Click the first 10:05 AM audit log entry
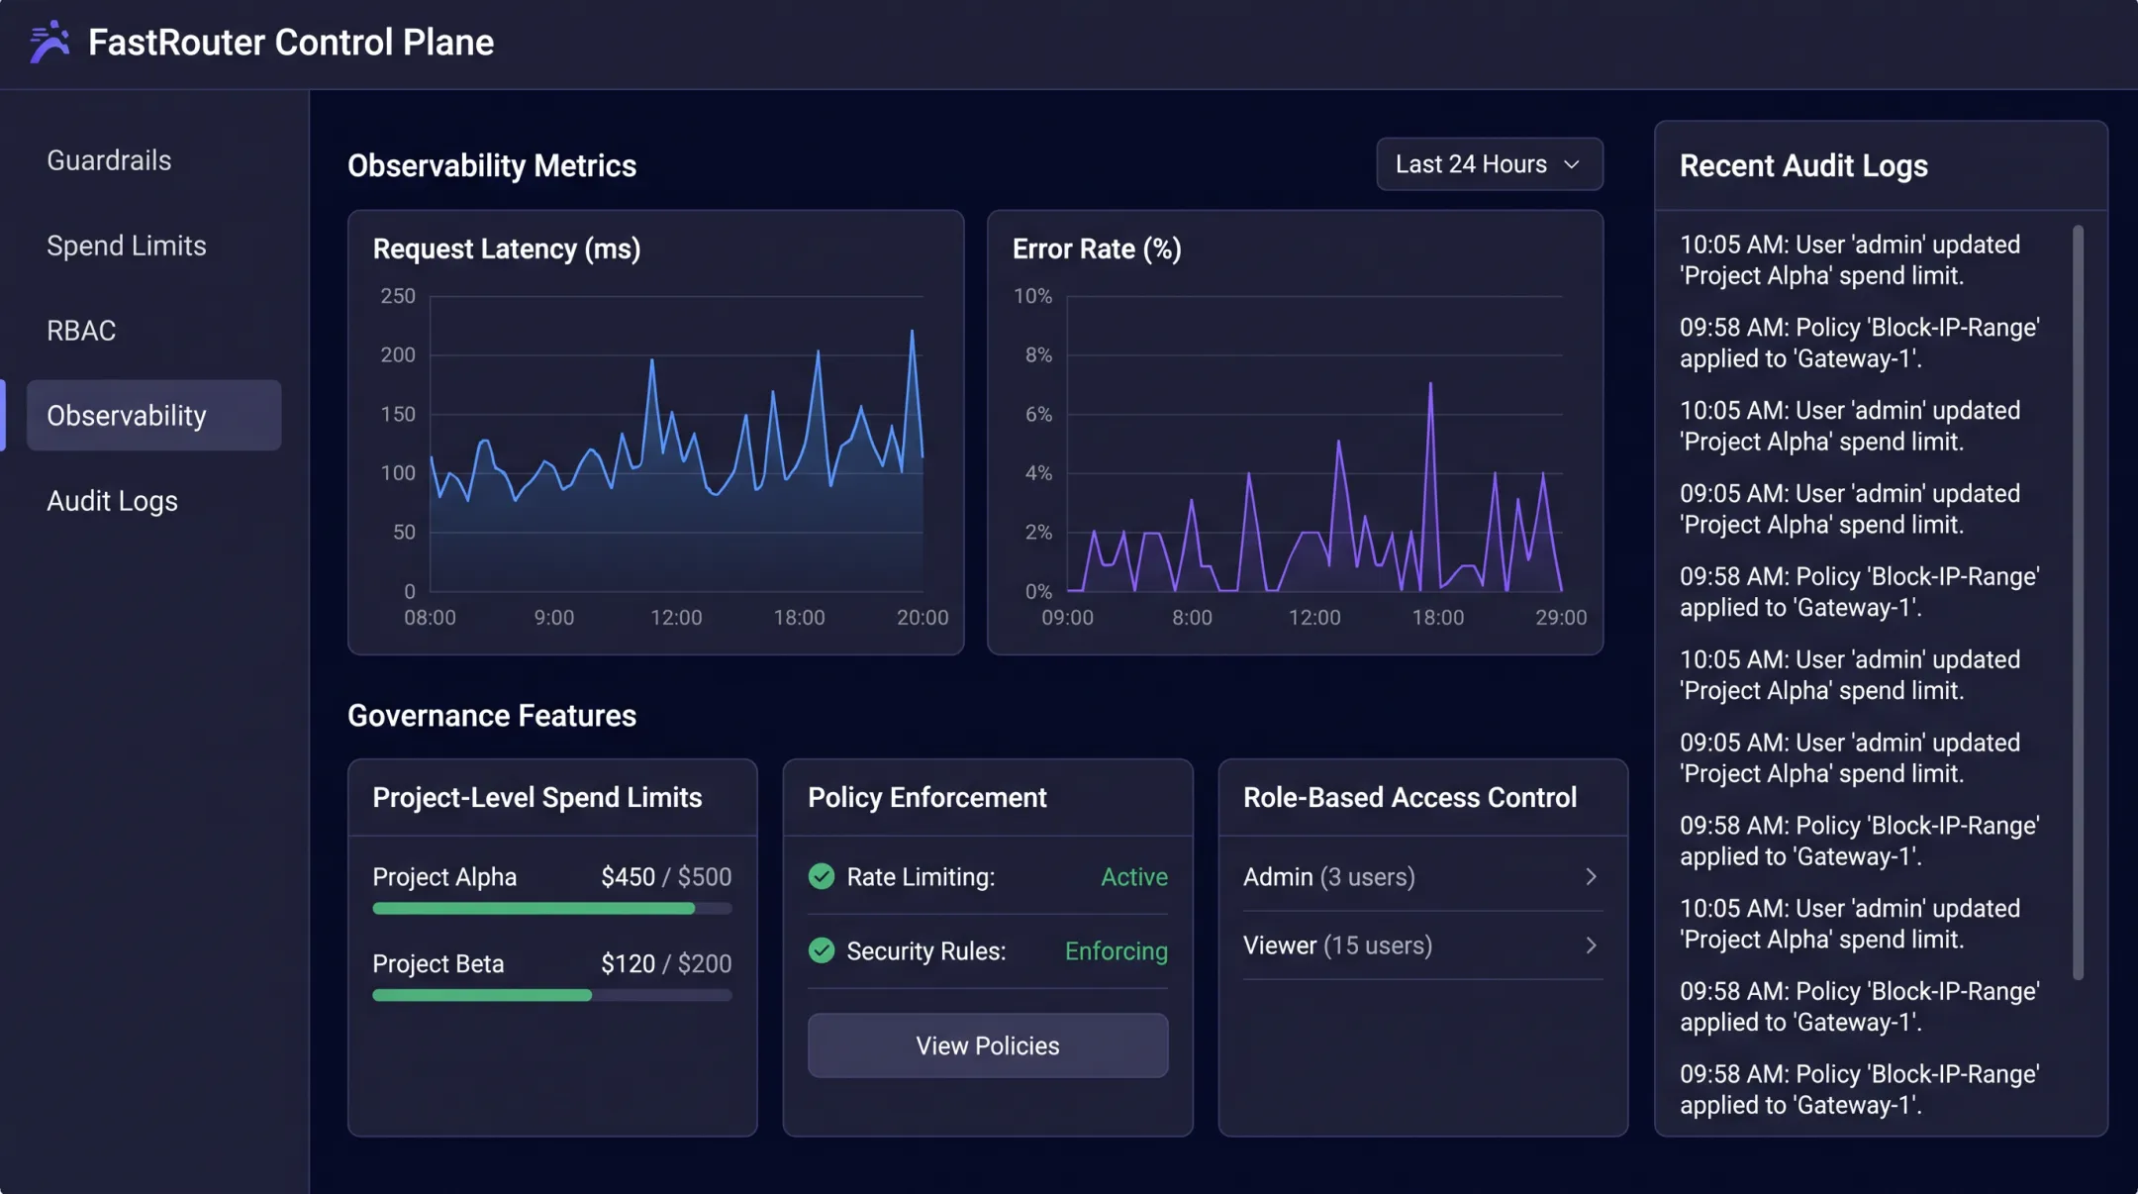2138x1194 pixels. coord(1850,260)
